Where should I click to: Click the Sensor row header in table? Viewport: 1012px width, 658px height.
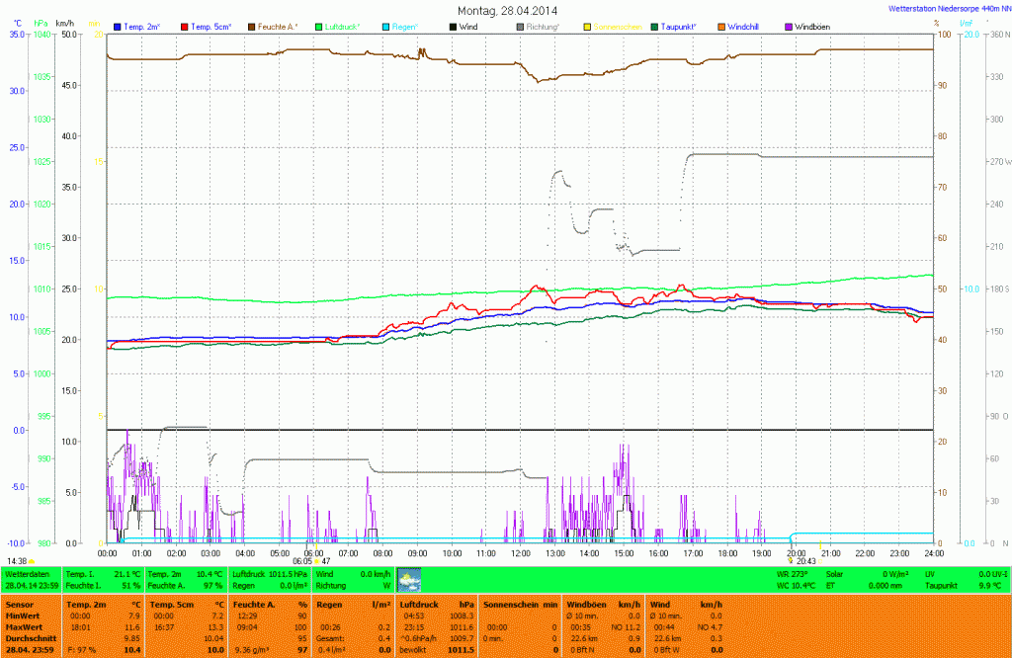(19, 603)
